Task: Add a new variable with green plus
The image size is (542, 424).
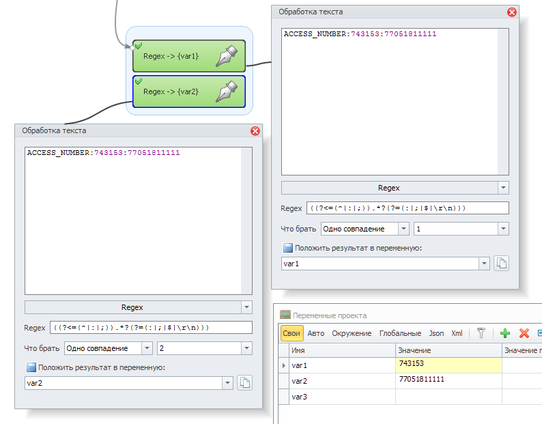Action: (505, 333)
